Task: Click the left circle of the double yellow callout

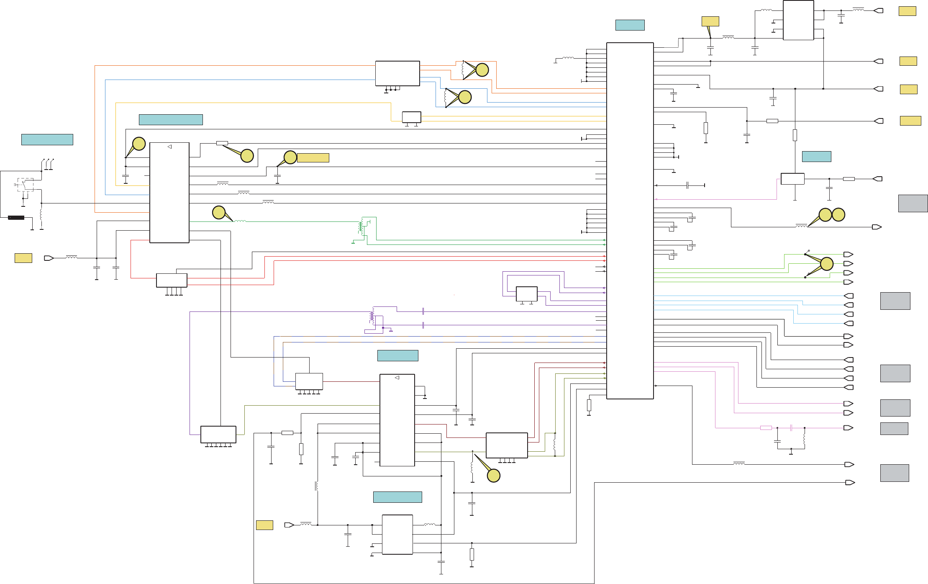Action: [x=825, y=215]
